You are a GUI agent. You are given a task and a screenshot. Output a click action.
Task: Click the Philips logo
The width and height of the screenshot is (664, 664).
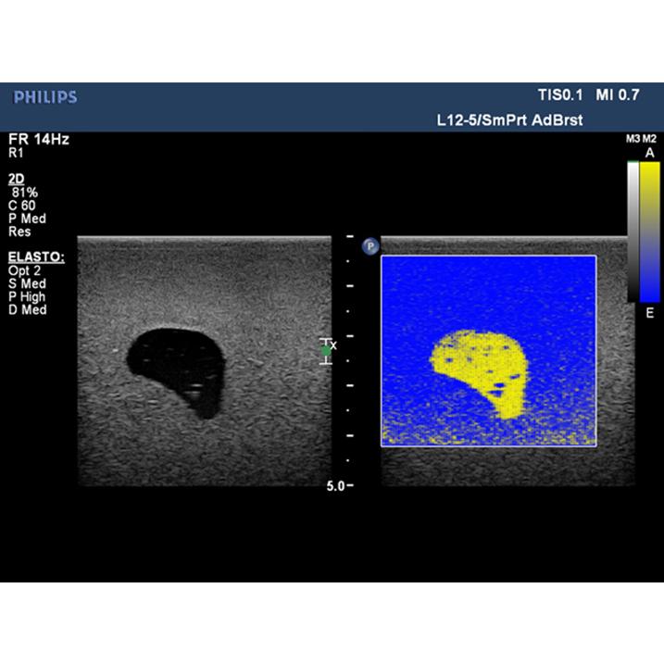point(45,97)
